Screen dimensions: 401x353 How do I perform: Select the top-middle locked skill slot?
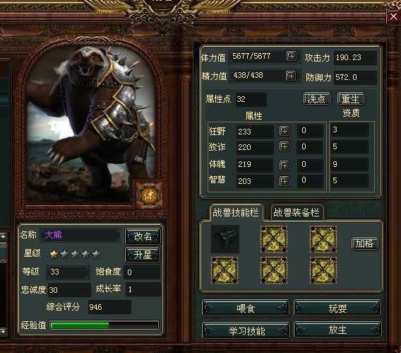pyautogui.click(x=274, y=239)
